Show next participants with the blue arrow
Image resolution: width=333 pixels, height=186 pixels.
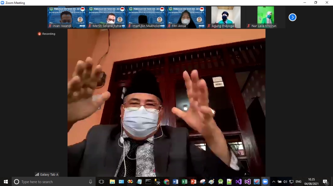[292, 17]
